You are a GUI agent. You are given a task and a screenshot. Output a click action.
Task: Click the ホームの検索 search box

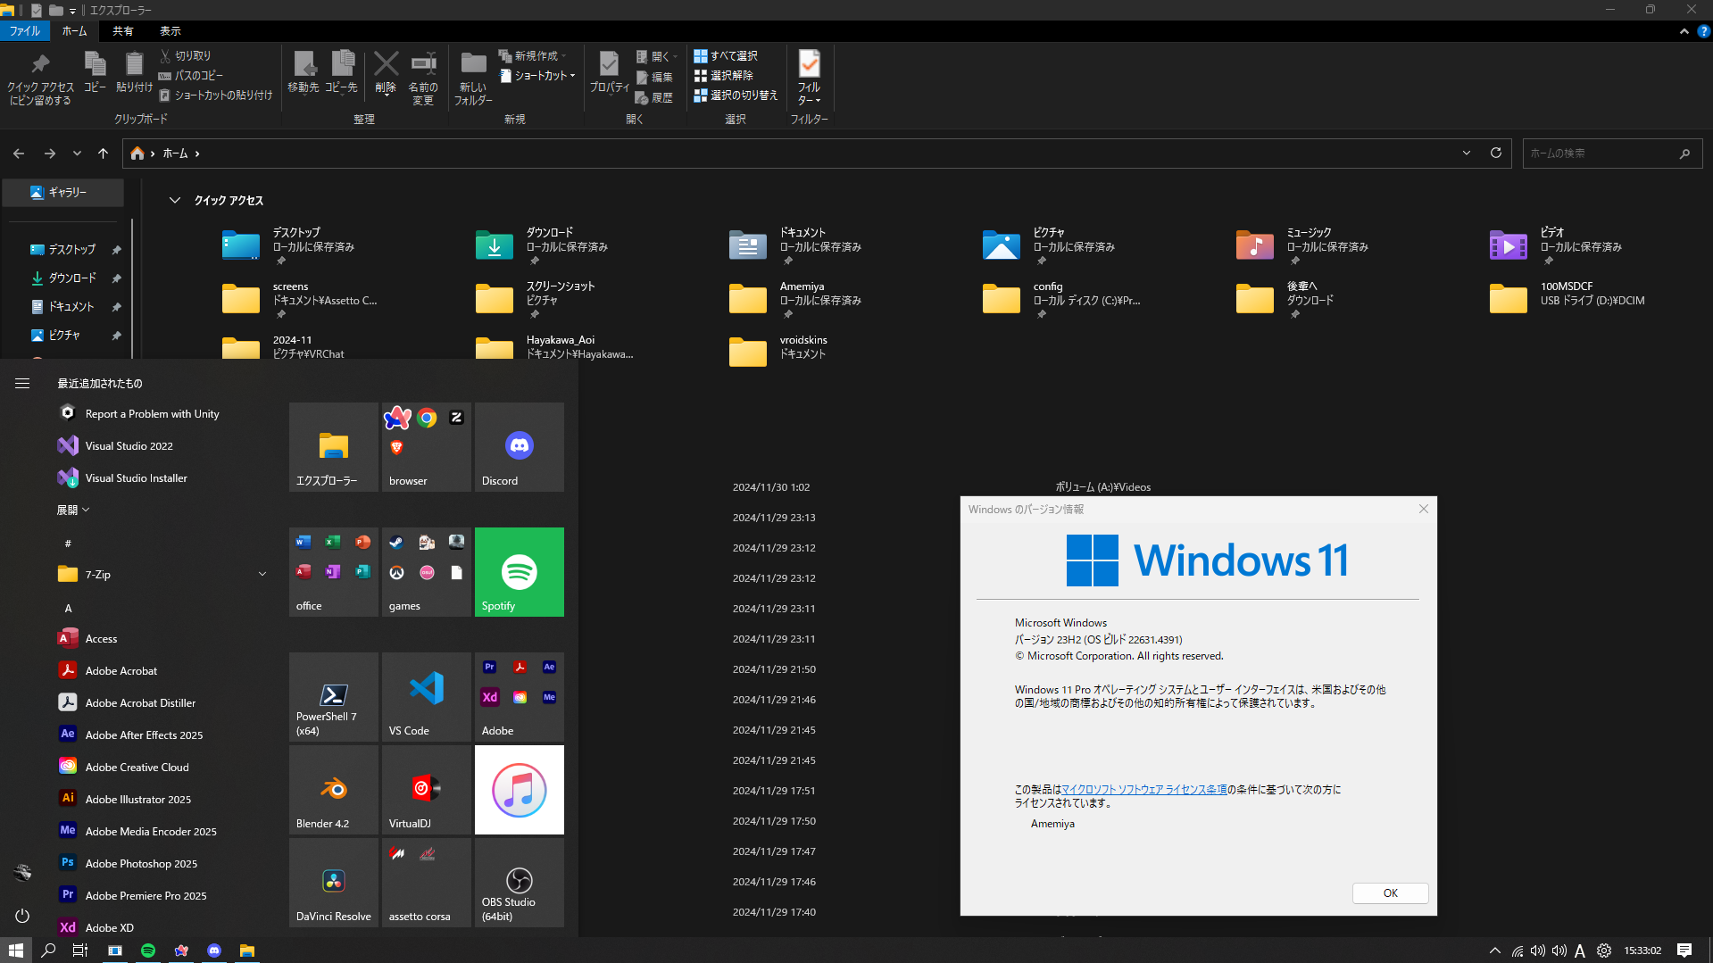[1612, 154]
